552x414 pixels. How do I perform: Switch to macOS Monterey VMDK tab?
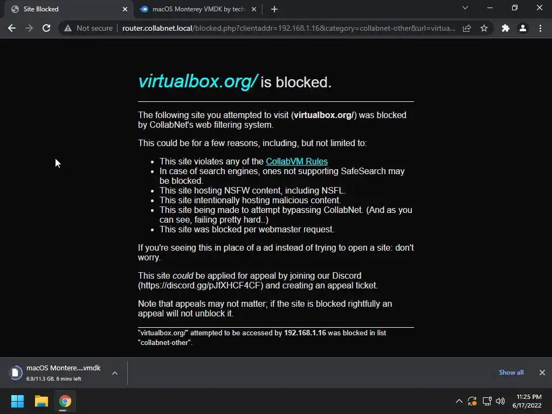[198, 9]
